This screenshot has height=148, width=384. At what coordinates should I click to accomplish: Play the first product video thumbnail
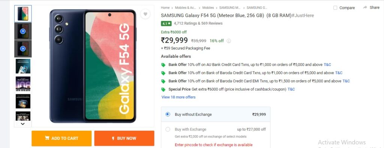pyautogui.click(x=23, y=31)
